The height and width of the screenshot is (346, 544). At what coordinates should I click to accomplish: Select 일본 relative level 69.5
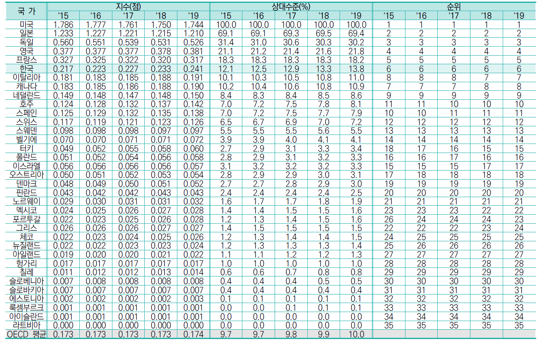click(x=323, y=33)
